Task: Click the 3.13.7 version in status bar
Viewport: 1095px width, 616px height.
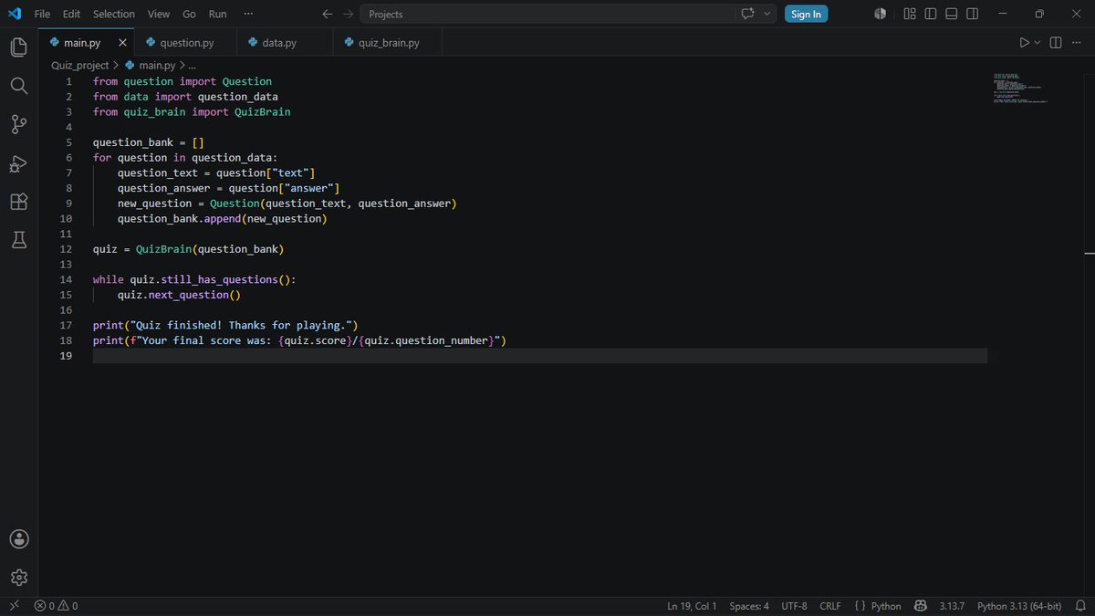Action: click(952, 606)
